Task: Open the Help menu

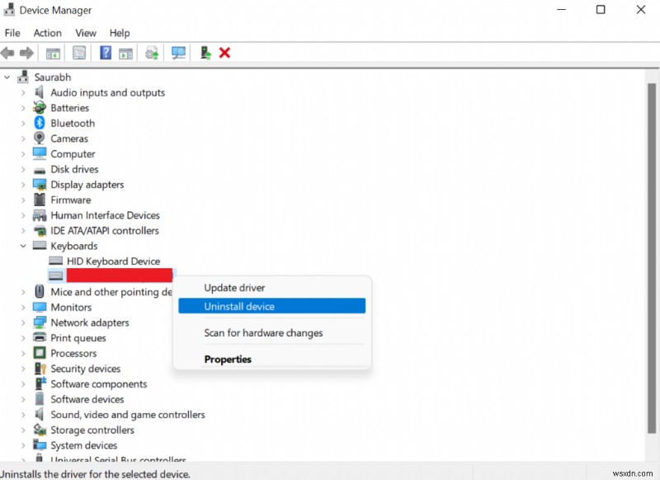Action: pos(120,33)
